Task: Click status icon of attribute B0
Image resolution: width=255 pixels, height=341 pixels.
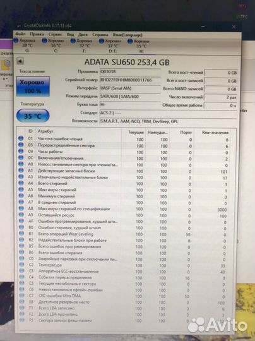Action: point(21,227)
